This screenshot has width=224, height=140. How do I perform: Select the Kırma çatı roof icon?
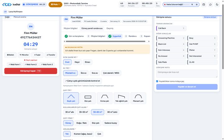105,98
